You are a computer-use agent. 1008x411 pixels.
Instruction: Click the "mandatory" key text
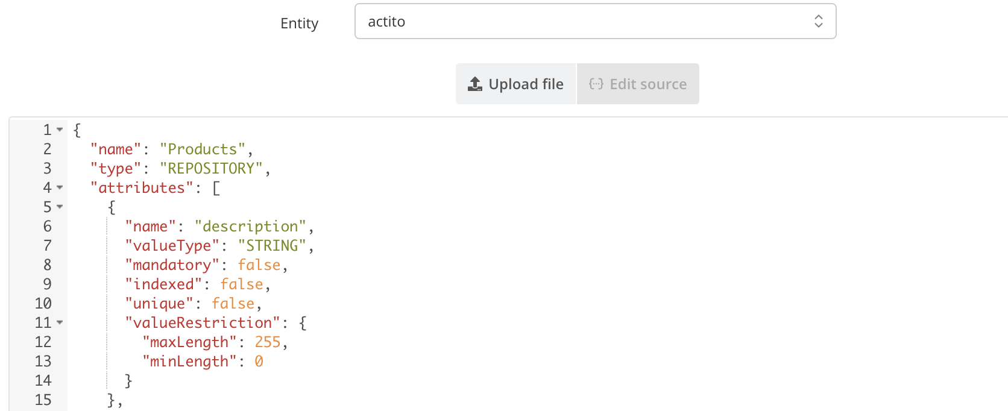click(172, 265)
